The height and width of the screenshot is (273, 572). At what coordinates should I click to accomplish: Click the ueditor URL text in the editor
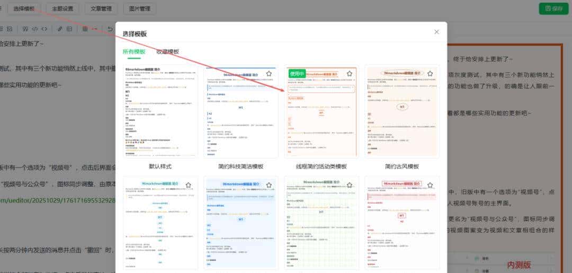(x=58, y=200)
